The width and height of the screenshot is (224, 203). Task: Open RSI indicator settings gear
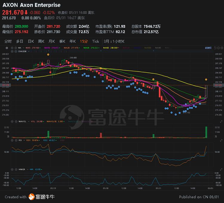coord(12,140)
